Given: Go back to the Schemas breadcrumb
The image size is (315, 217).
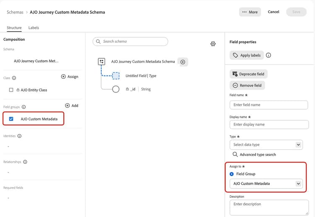Looking at the screenshot, I should coord(15,12).
